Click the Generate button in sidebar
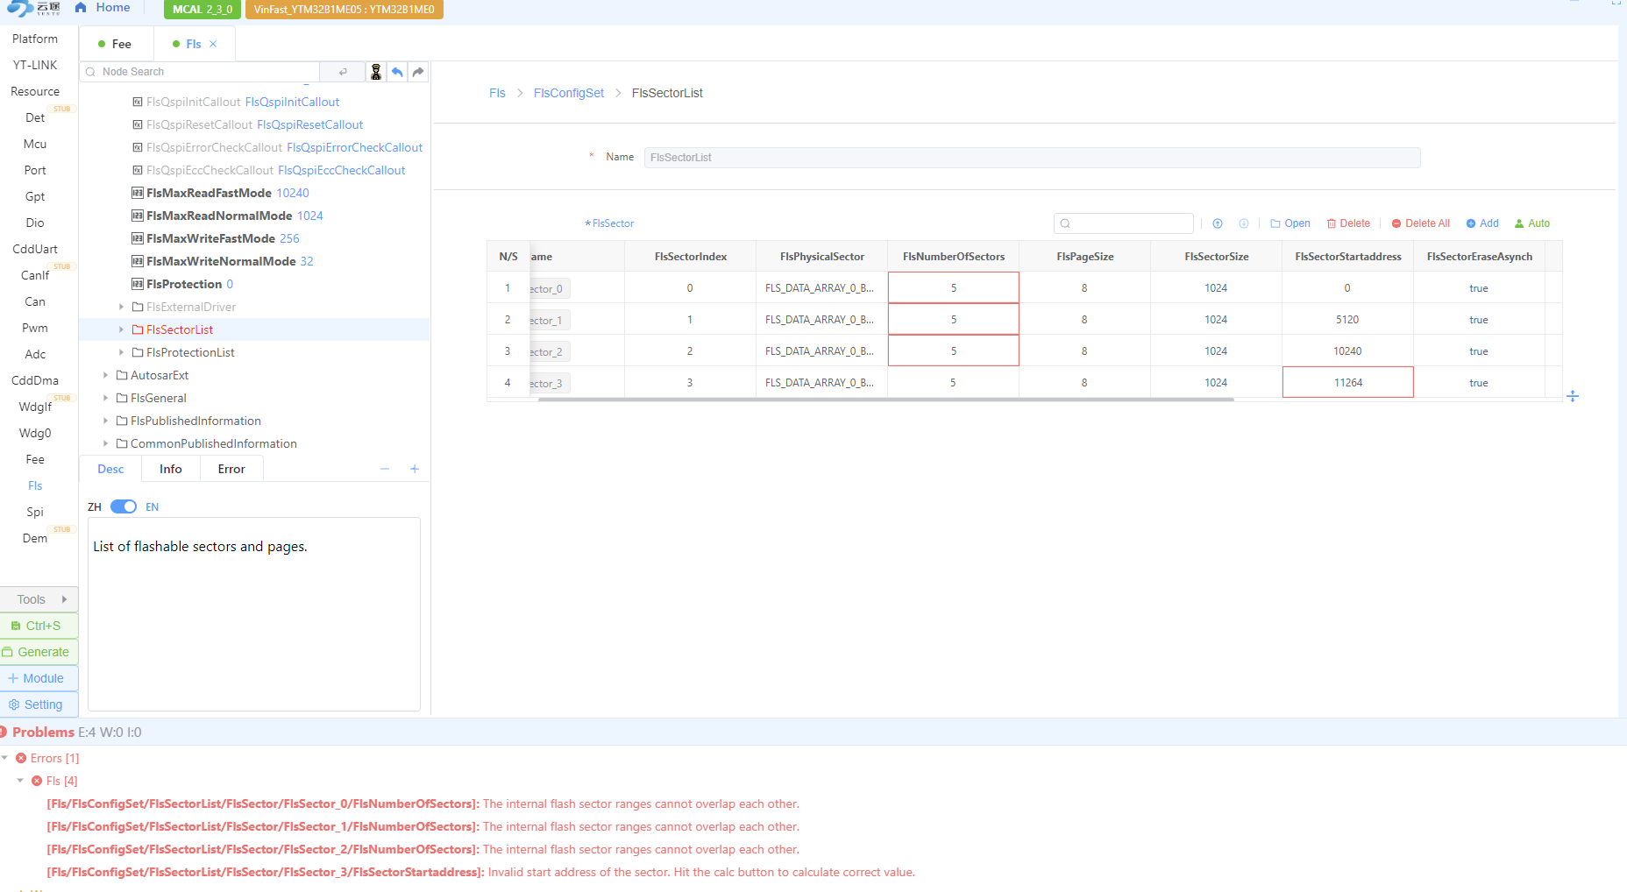The width and height of the screenshot is (1627, 892). coord(39,652)
